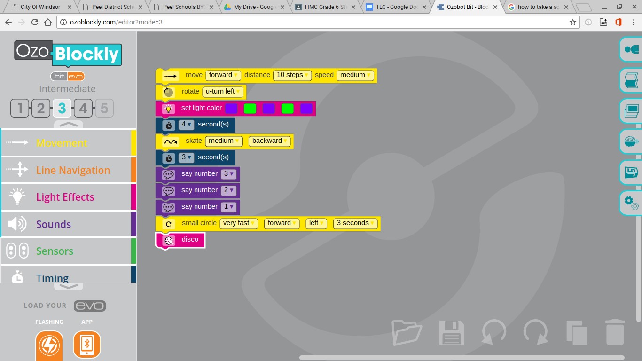The height and width of the screenshot is (361, 642).
Task: Switch to skill level 2
Action: [x=41, y=109]
